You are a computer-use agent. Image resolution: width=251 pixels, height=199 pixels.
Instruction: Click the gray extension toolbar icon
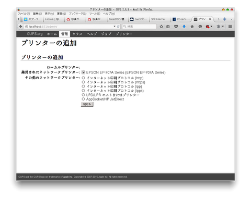point(219,27)
